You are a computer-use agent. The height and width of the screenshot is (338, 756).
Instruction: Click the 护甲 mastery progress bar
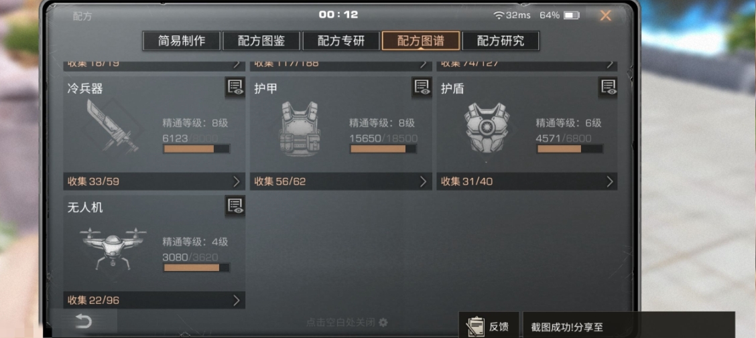[x=383, y=149]
